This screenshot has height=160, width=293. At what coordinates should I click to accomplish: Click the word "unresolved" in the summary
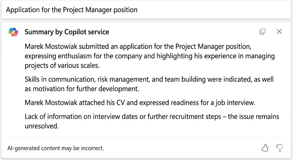point(42,126)
